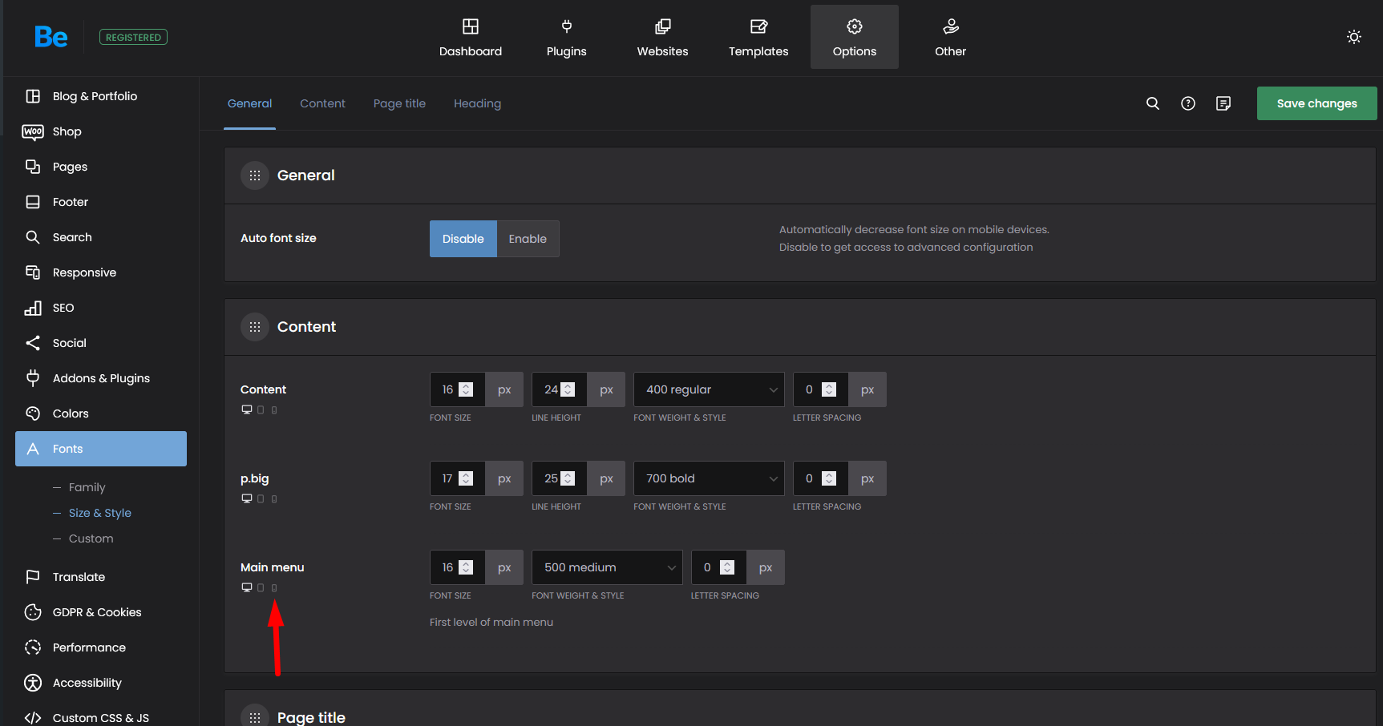Click px unit beside Content font size

click(x=504, y=389)
